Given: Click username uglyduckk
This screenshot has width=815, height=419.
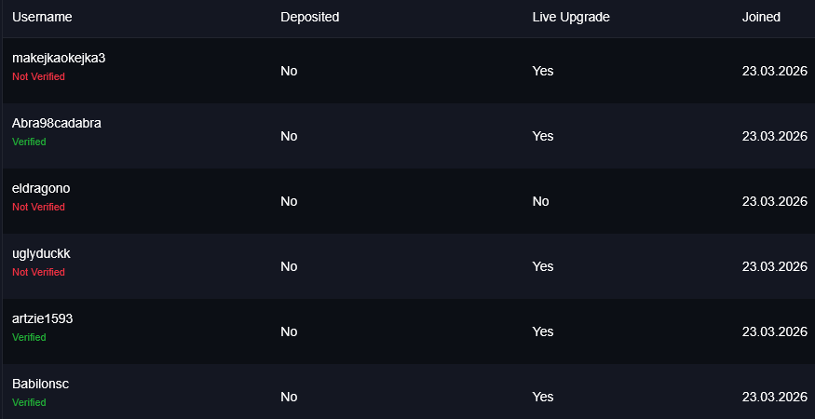Looking at the screenshot, I should [41, 253].
